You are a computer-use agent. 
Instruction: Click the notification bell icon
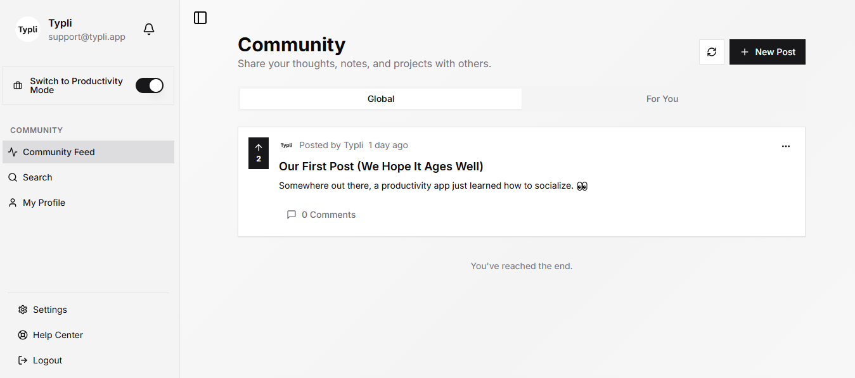point(149,29)
